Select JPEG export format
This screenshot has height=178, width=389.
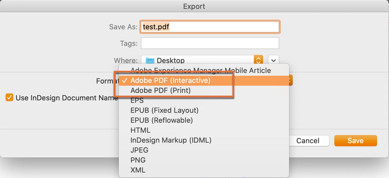[x=204, y=150]
